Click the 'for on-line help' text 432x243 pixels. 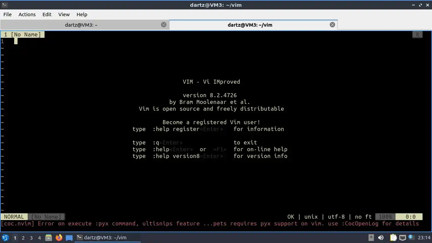point(260,149)
